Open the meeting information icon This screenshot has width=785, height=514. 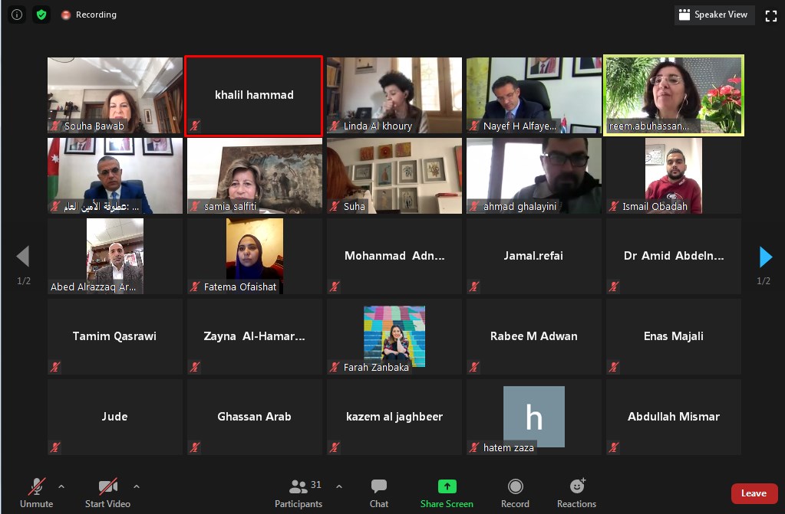tap(17, 15)
